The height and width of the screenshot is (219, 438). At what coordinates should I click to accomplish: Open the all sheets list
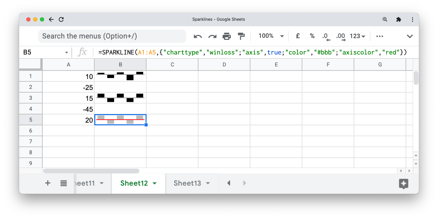pyautogui.click(x=64, y=183)
